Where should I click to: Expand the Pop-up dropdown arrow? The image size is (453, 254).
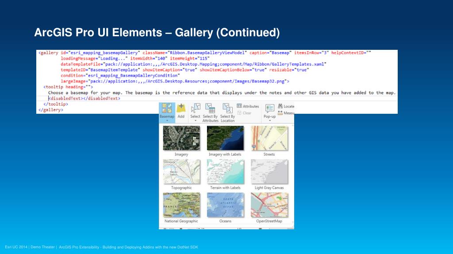click(270, 120)
